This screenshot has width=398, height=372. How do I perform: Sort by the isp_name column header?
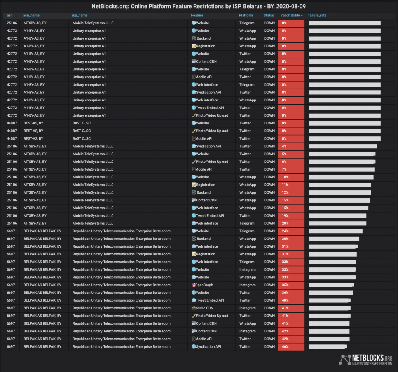pos(80,15)
